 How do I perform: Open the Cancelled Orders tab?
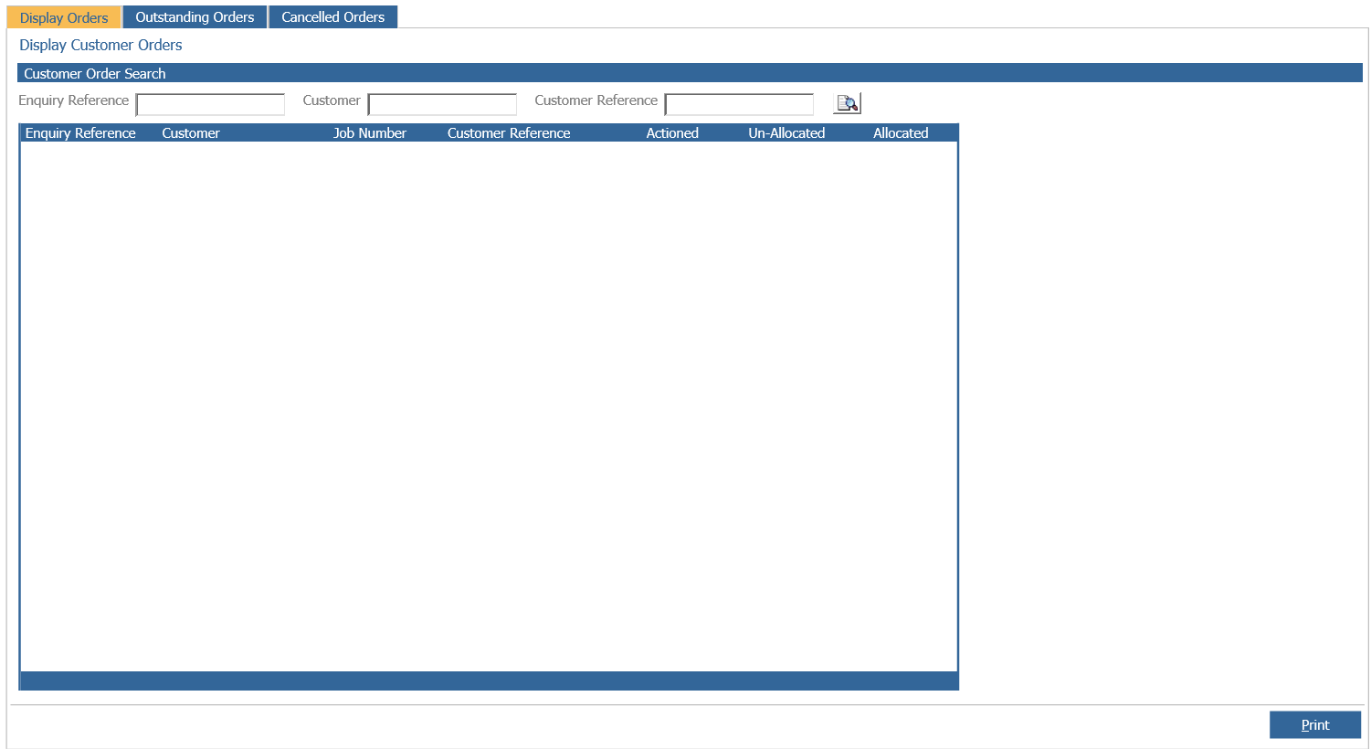coord(332,17)
